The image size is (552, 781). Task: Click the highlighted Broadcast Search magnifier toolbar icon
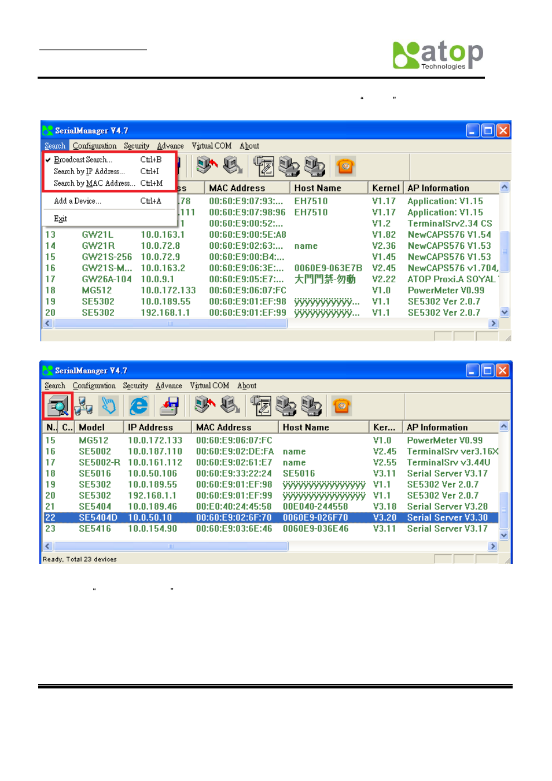click(58, 406)
